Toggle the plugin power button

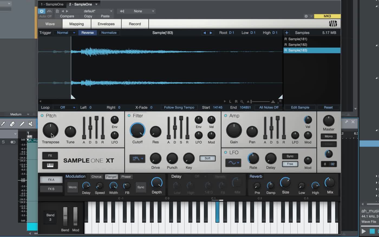coord(41,11)
